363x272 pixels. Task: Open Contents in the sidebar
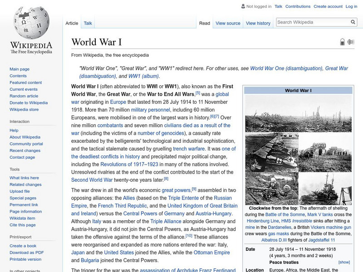pyautogui.click(x=18, y=76)
